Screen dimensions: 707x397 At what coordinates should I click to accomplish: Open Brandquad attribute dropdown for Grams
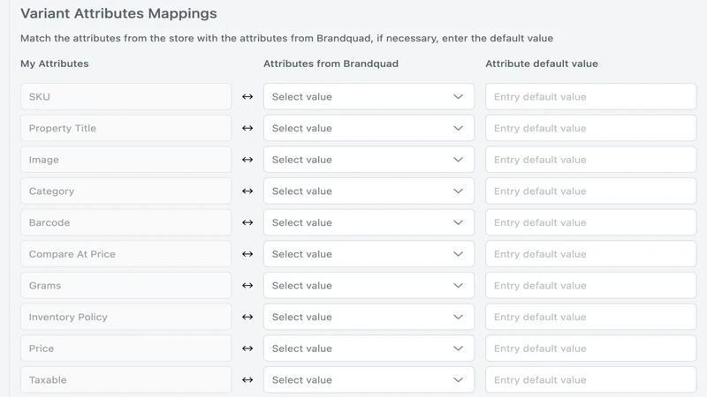click(369, 285)
